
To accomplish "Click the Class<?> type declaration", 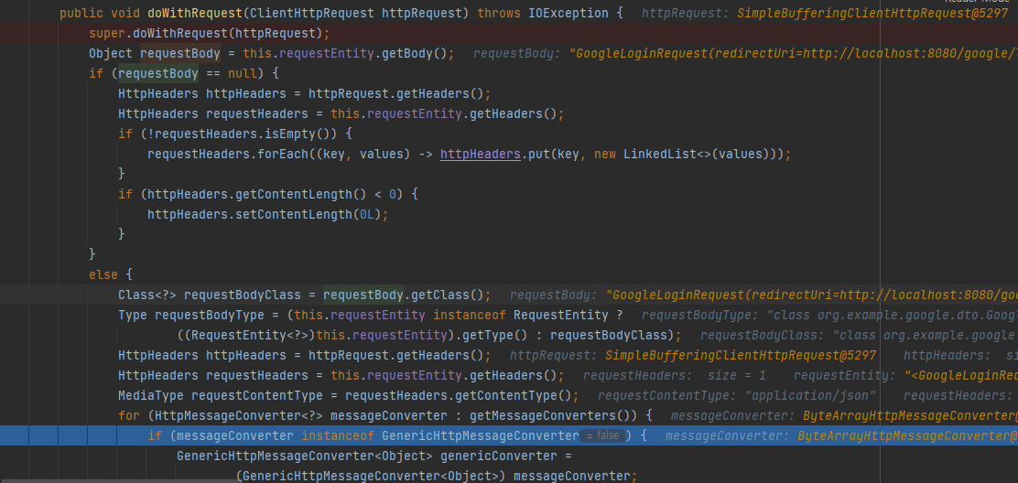I will 147,295.
